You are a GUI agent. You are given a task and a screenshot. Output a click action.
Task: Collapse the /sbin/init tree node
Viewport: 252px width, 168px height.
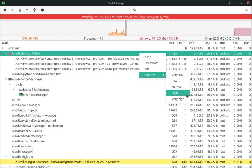click(x=3, y=48)
